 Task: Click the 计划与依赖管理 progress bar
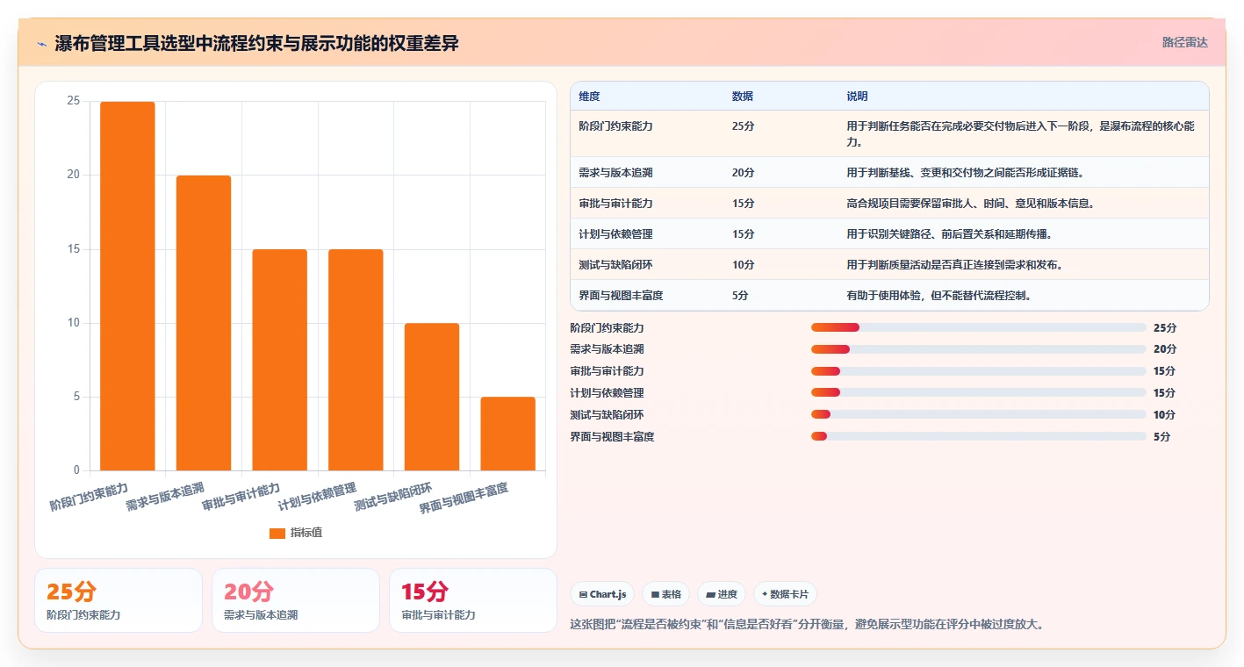[x=978, y=392]
